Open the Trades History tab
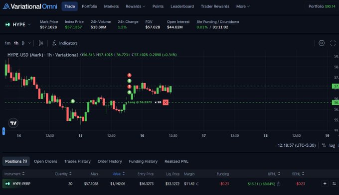The height and width of the screenshot is (195, 339). [77, 161]
